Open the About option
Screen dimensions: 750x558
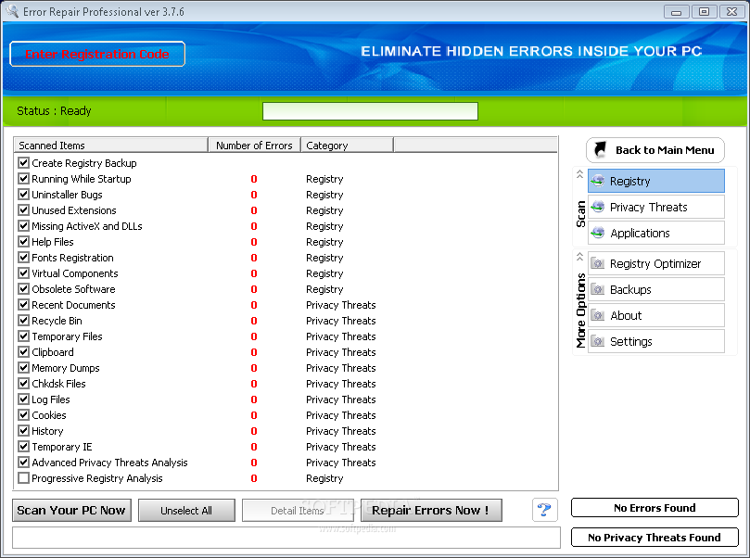pyautogui.click(x=656, y=315)
